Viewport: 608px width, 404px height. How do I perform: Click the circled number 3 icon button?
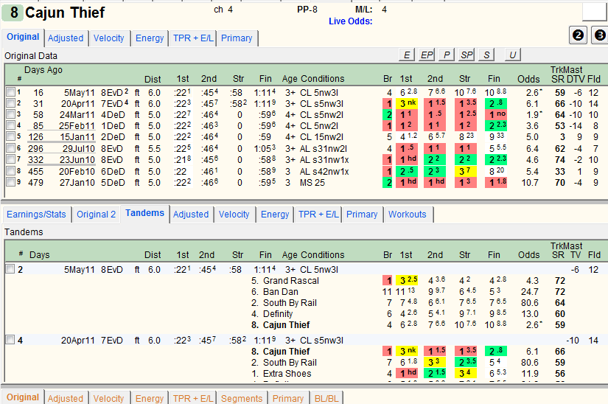pos(599,35)
